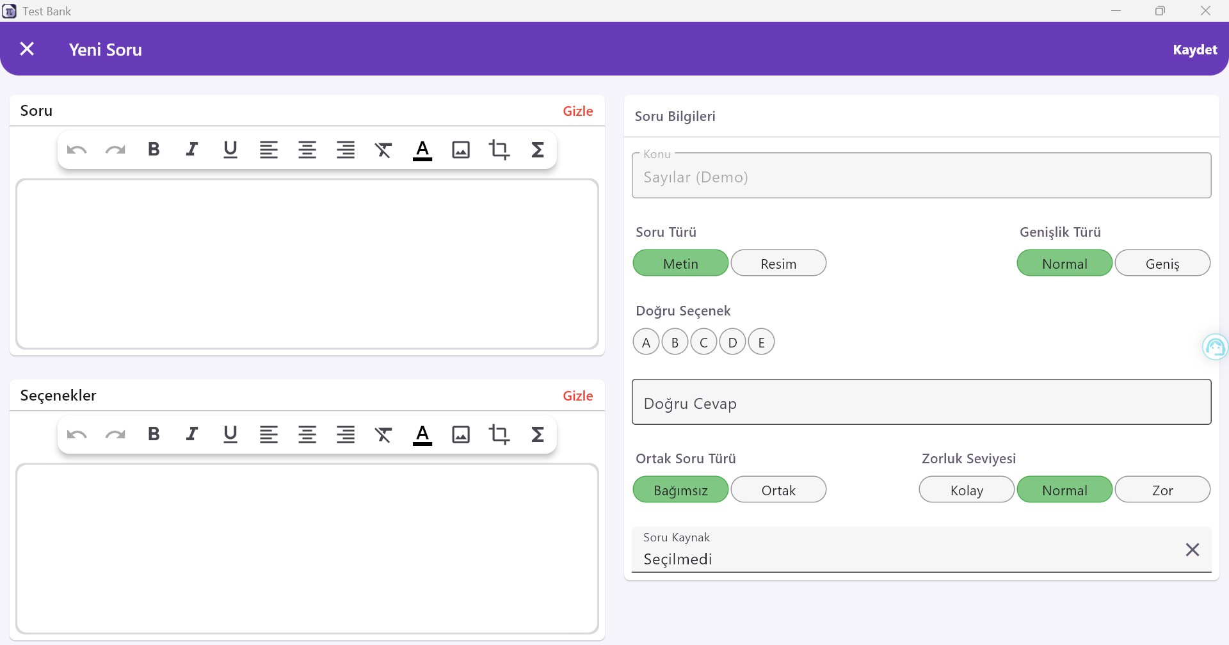Choose correct option C
The height and width of the screenshot is (645, 1229).
tap(703, 342)
